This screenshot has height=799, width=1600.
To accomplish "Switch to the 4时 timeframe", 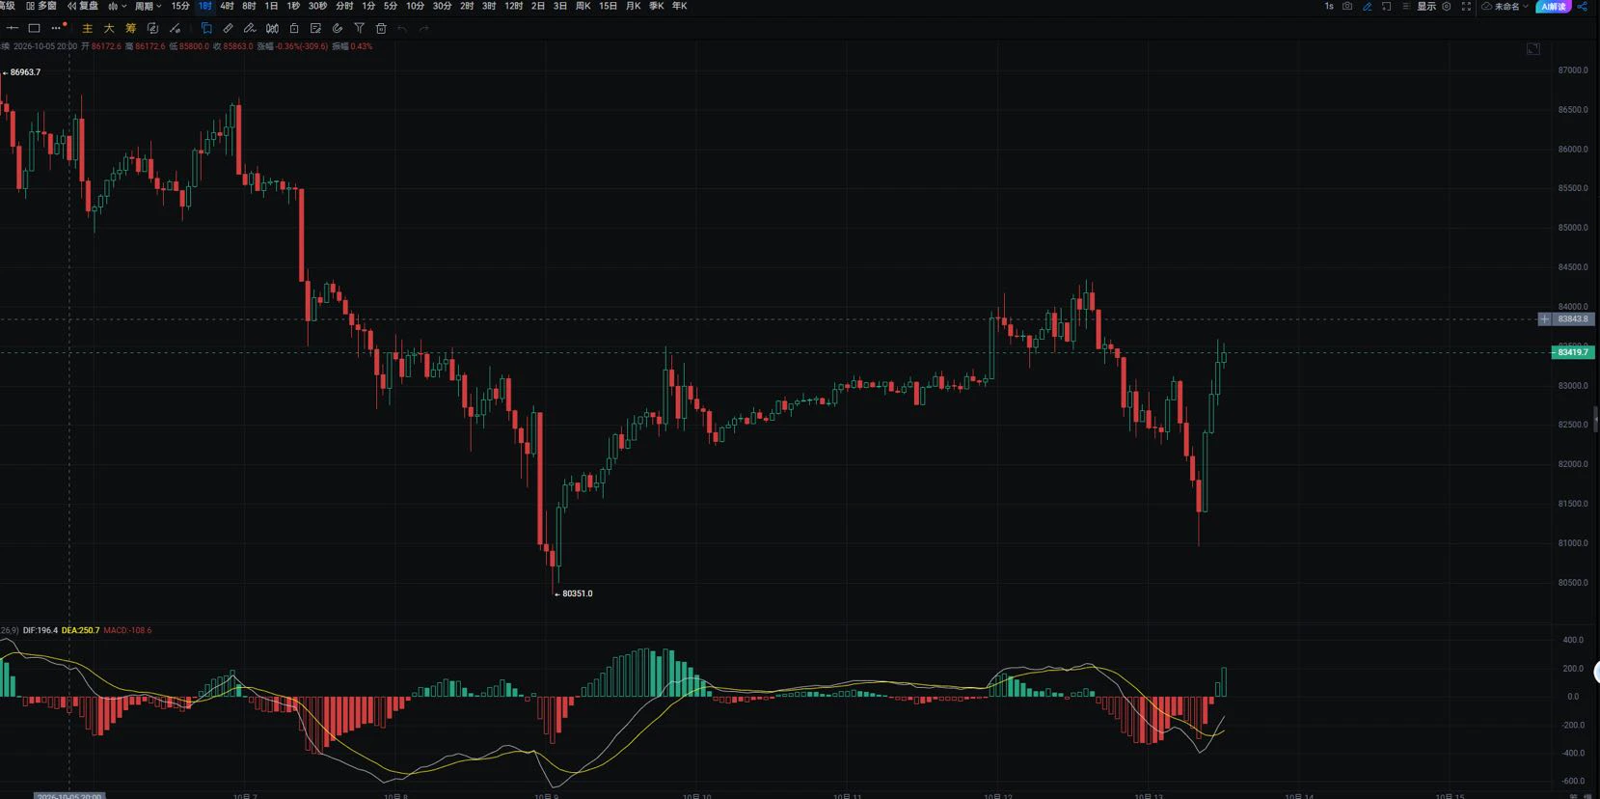I will point(227,6).
